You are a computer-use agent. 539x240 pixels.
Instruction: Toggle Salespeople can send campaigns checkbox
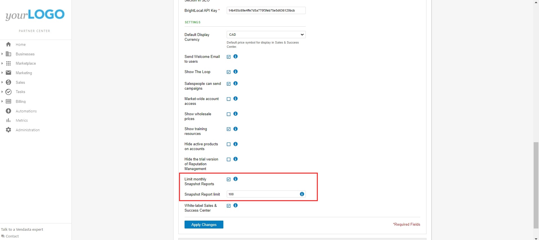228,84
